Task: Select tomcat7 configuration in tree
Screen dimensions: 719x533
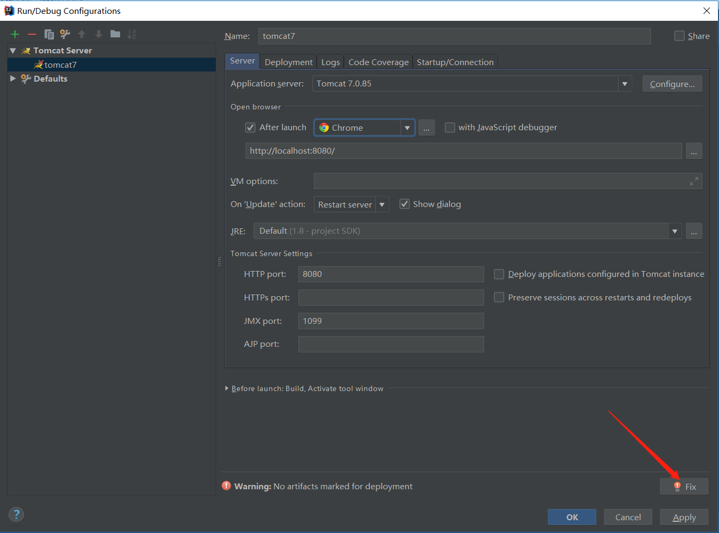Action: (x=112, y=65)
